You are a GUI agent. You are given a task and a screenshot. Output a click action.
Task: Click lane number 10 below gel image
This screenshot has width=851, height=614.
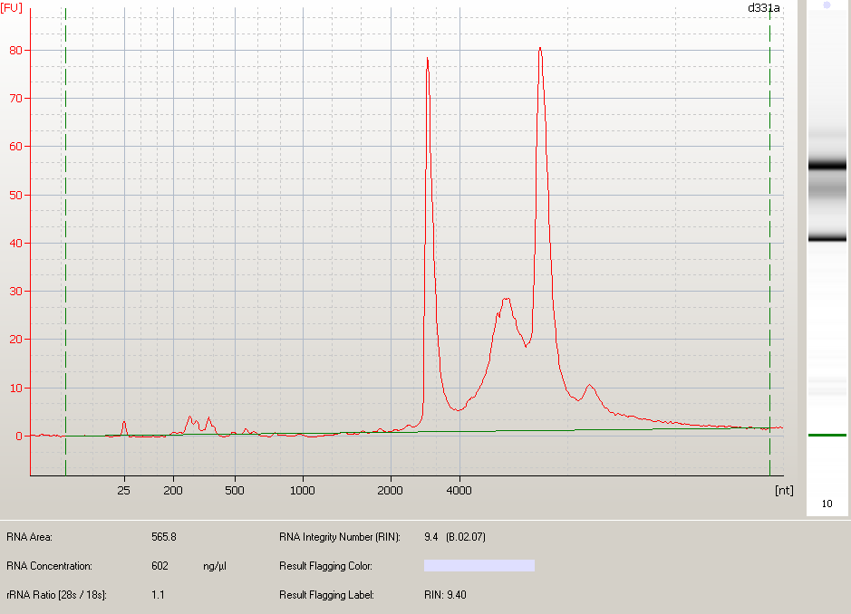click(827, 504)
